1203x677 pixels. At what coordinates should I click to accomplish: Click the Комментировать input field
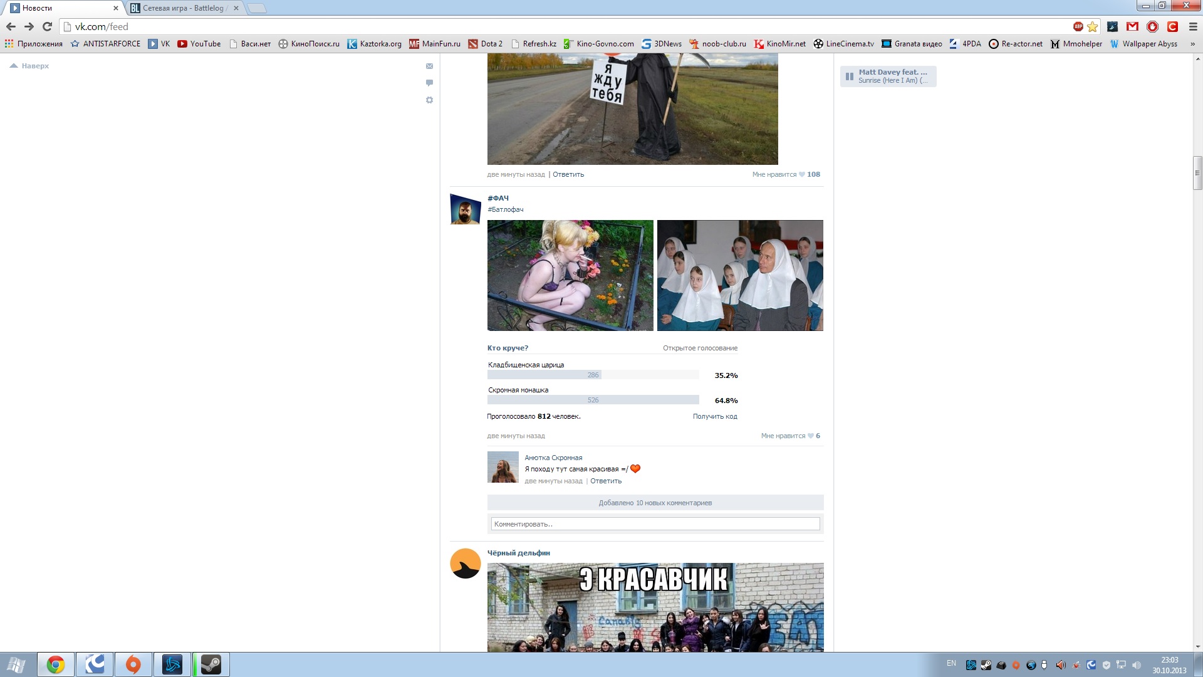click(x=655, y=524)
